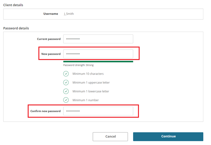This screenshot has width=211, height=145.
Task: Focus the Current password field
Action: pos(98,39)
